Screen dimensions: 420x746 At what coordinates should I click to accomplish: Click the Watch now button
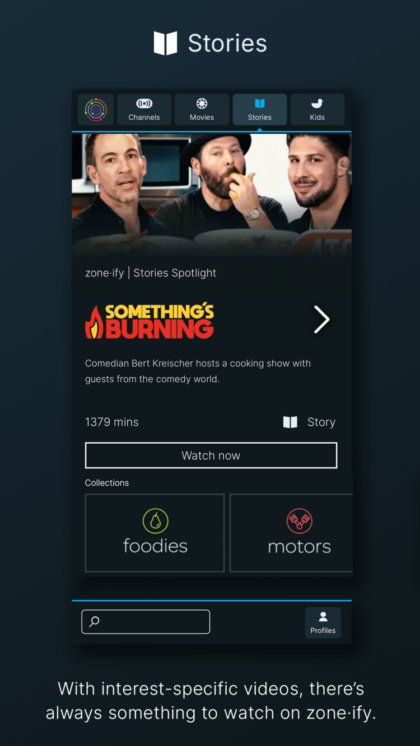tap(211, 456)
